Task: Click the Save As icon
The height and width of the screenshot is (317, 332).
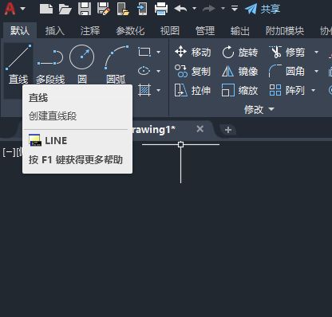Action: [104, 9]
